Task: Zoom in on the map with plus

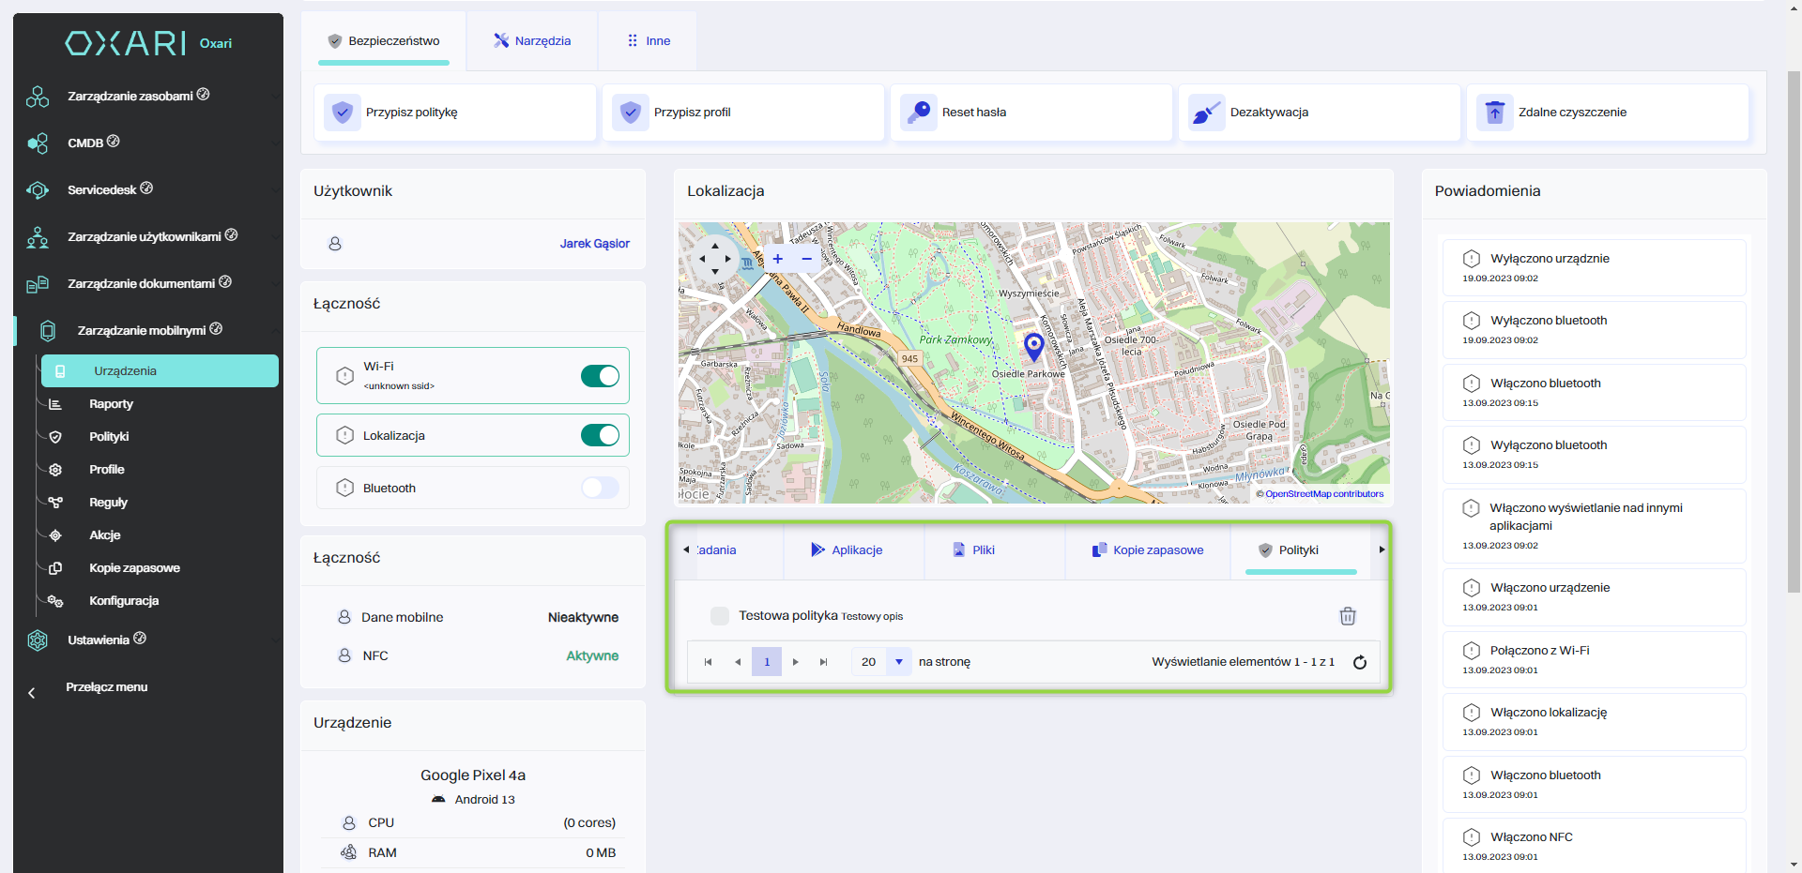Action: coord(777,259)
